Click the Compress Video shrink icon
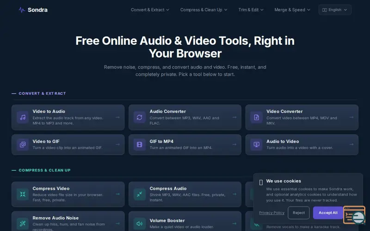The width and height of the screenshot is (370, 231). pyautogui.click(x=23, y=194)
